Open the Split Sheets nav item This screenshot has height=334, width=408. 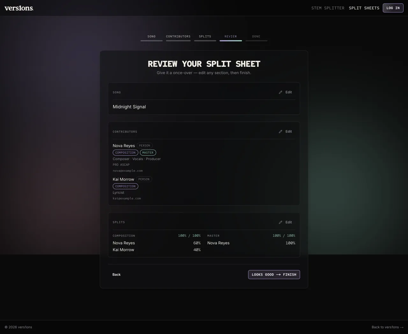(x=364, y=8)
